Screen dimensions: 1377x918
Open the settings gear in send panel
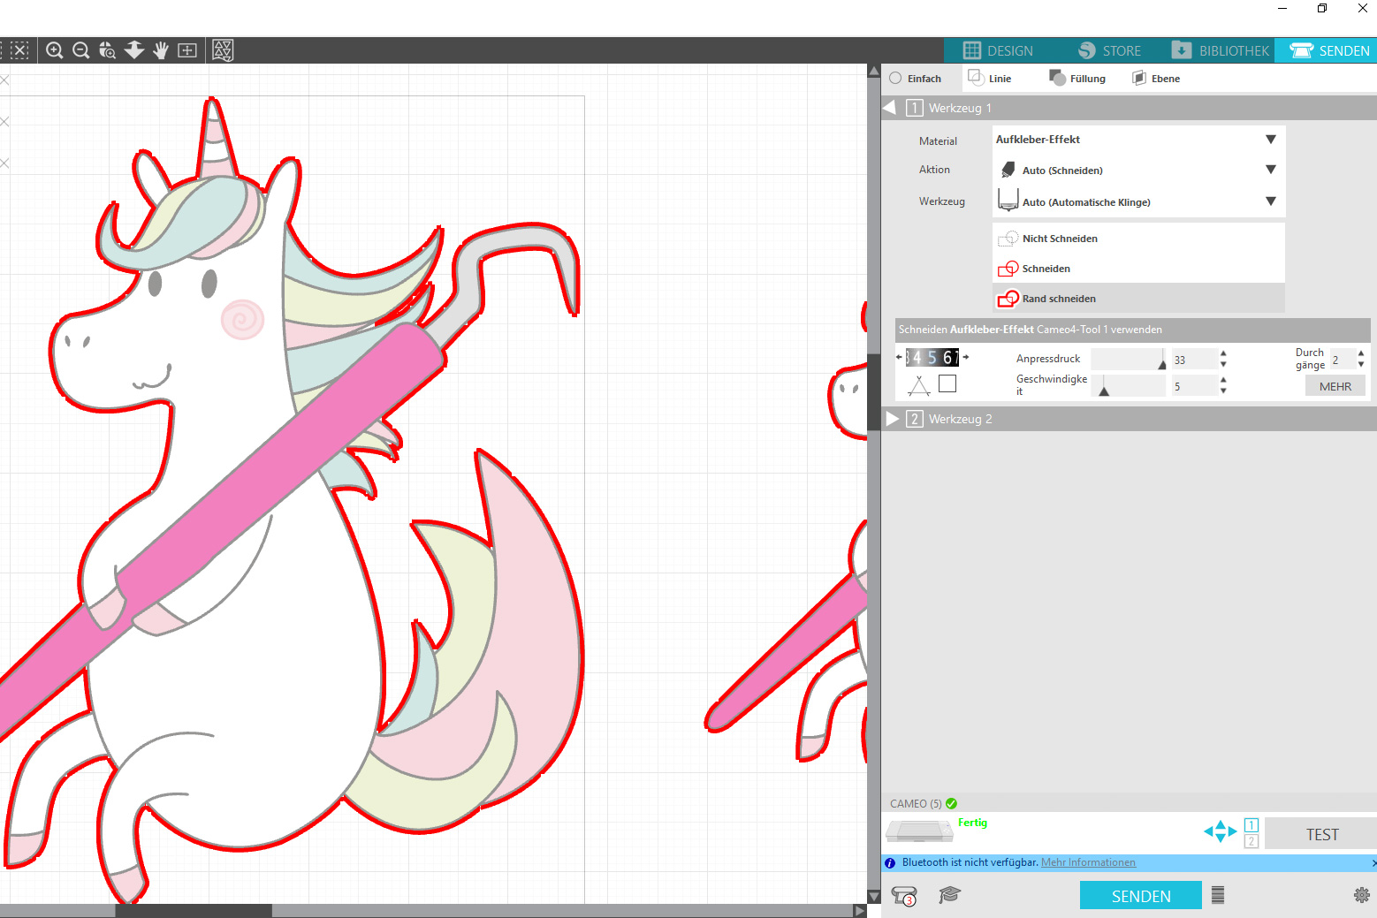pyautogui.click(x=1361, y=895)
